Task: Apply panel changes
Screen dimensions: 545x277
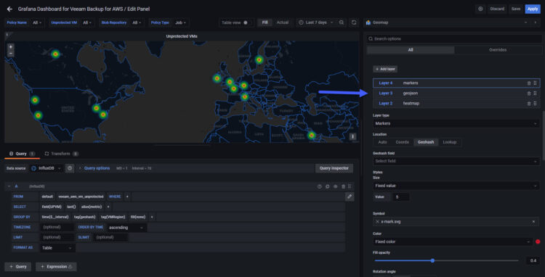Action: 533,9
